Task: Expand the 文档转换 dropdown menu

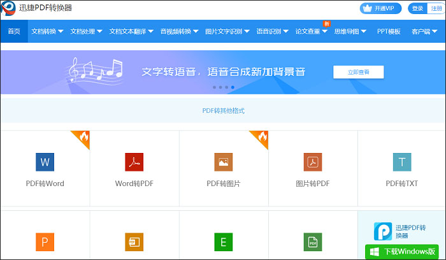Action: tap(47, 31)
